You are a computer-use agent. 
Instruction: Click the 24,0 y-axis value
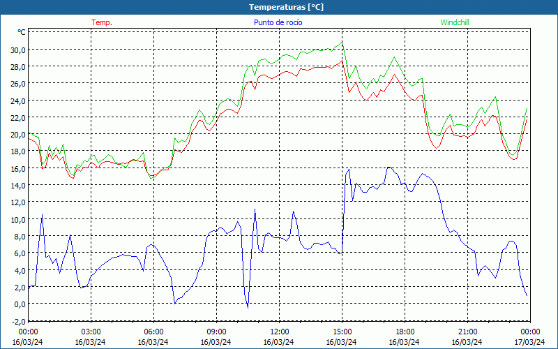[18, 101]
